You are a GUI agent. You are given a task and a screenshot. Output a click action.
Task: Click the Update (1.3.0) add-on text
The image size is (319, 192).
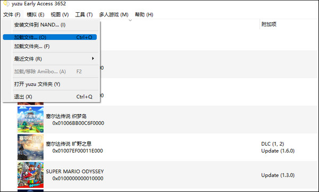pyautogui.click(x=278, y=175)
